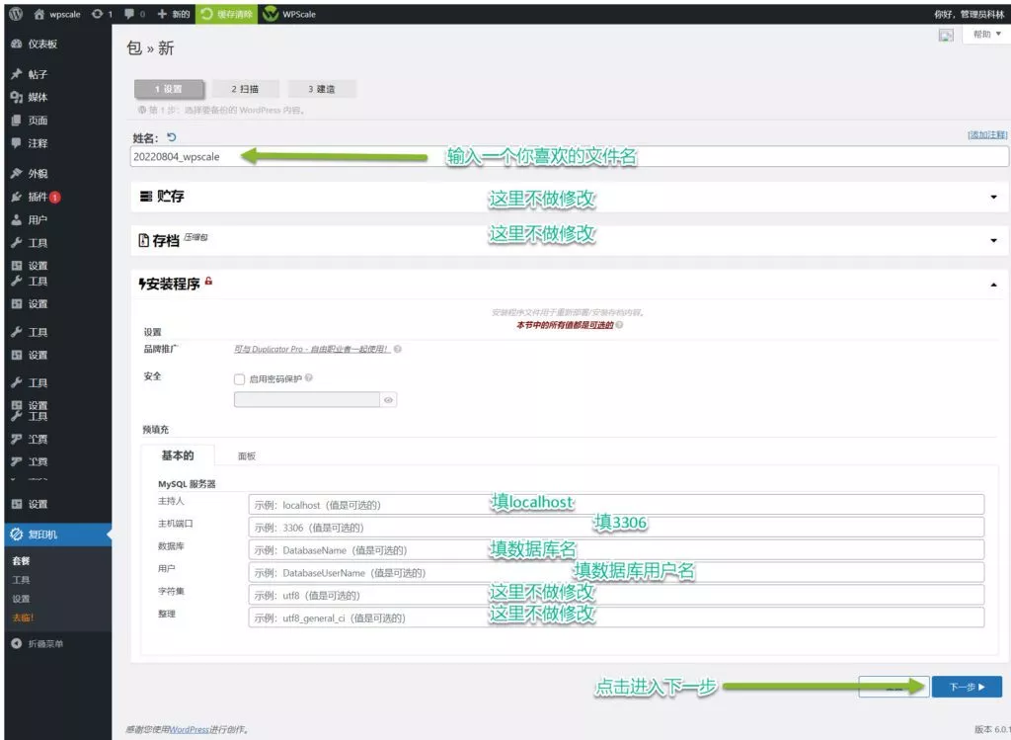Click the WordPress link in footer
The height and width of the screenshot is (740, 1011).
tap(189, 729)
